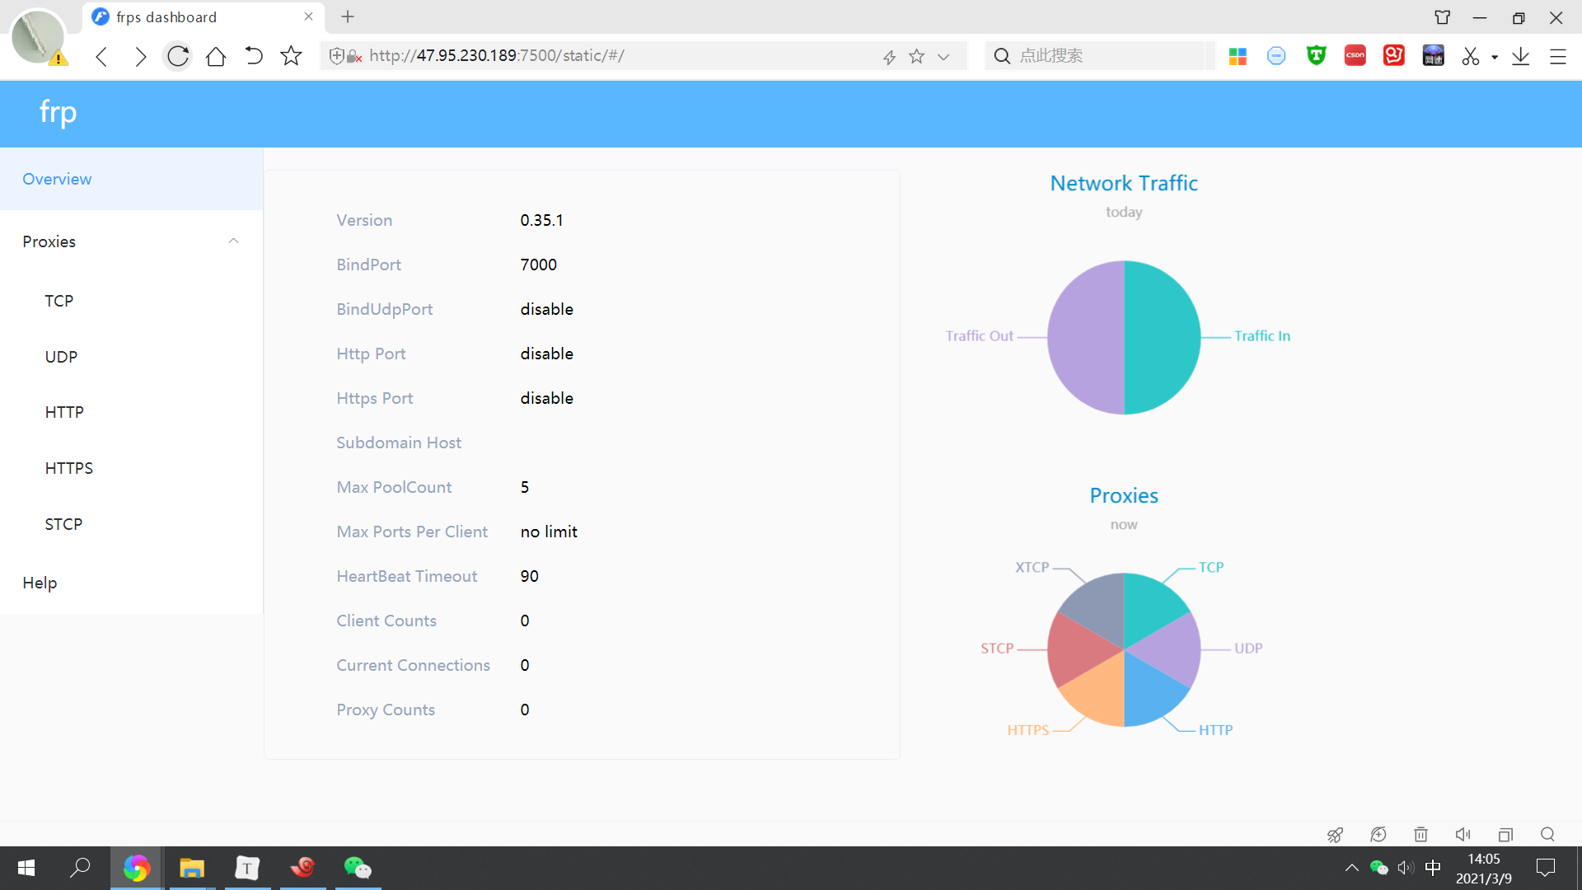Open the ad-blocker octagon extension icon
This screenshot has height=890, width=1582.
[1276, 55]
